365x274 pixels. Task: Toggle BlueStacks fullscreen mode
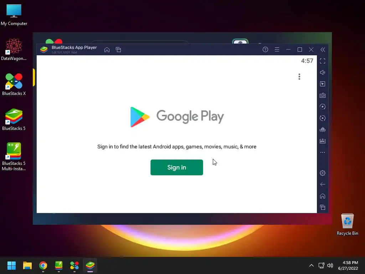click(x=322, y=61)
